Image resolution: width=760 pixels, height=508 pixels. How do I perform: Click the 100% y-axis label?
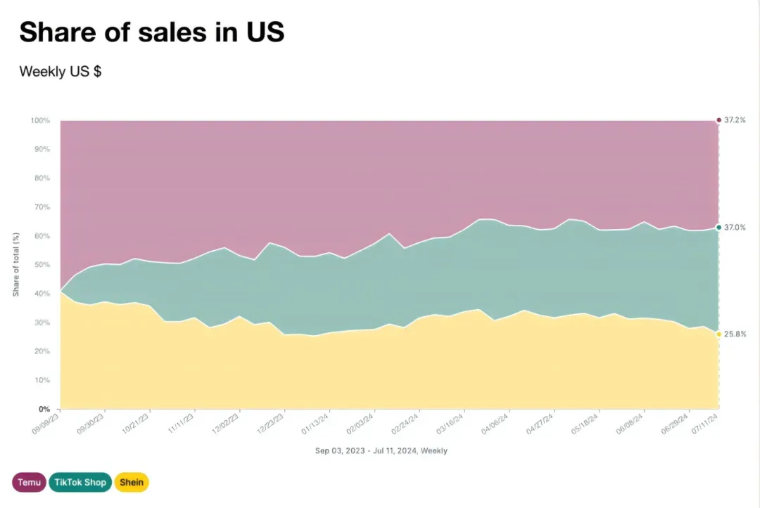click(x=40, y=120)
